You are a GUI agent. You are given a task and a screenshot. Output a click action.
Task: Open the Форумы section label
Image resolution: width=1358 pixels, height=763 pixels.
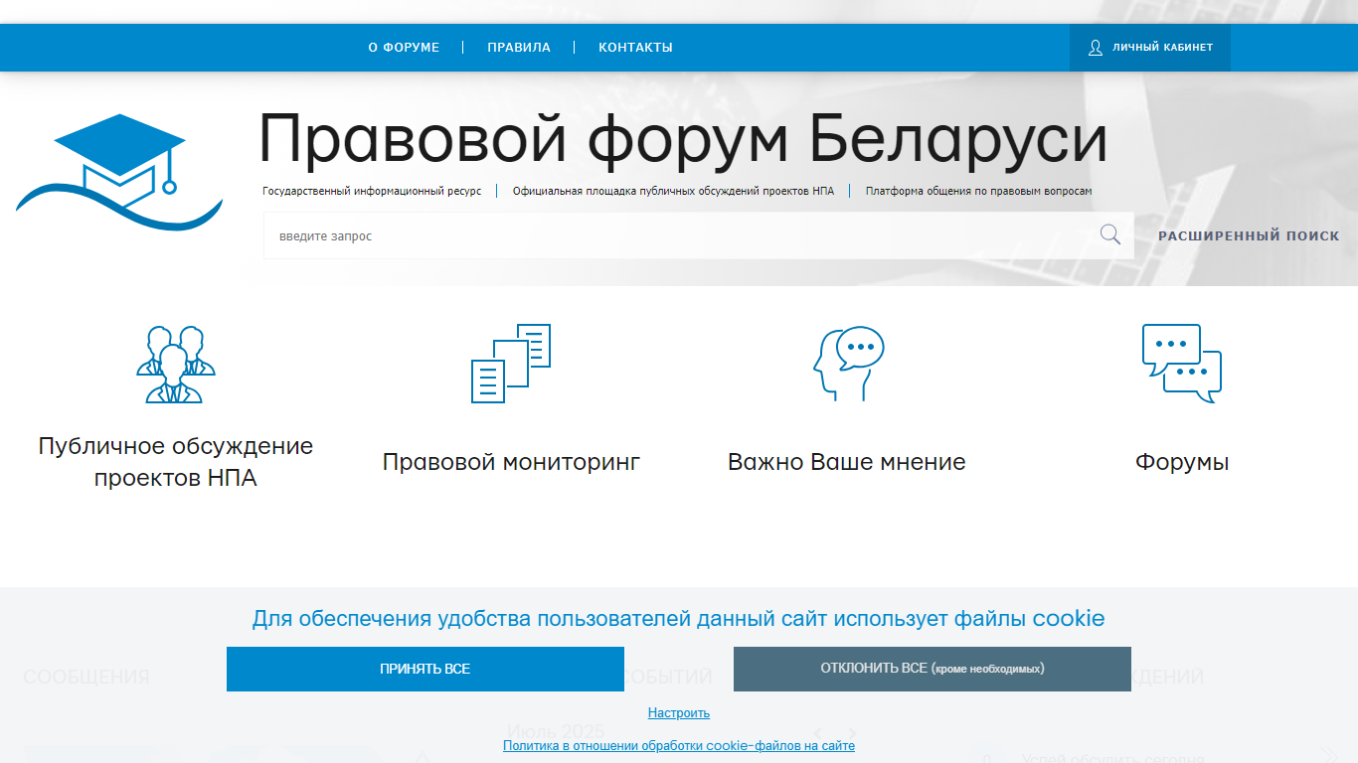1182,462
